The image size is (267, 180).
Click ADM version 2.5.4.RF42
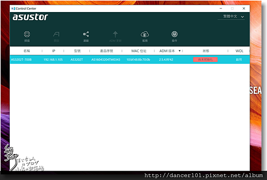point(166,60)
